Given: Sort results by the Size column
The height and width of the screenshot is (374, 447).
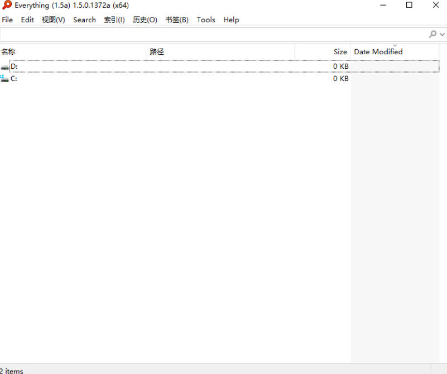Looking at the screenshot, I should click(x=339, y=51).
